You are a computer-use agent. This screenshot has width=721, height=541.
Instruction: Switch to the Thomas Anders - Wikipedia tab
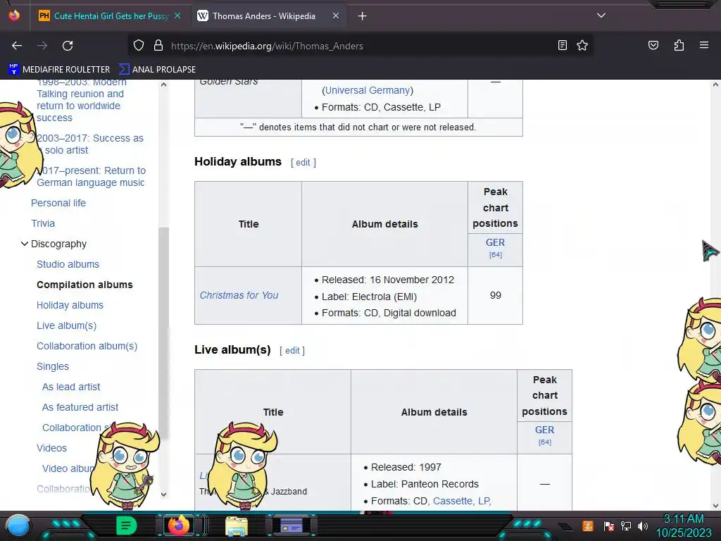coord(264,16)
